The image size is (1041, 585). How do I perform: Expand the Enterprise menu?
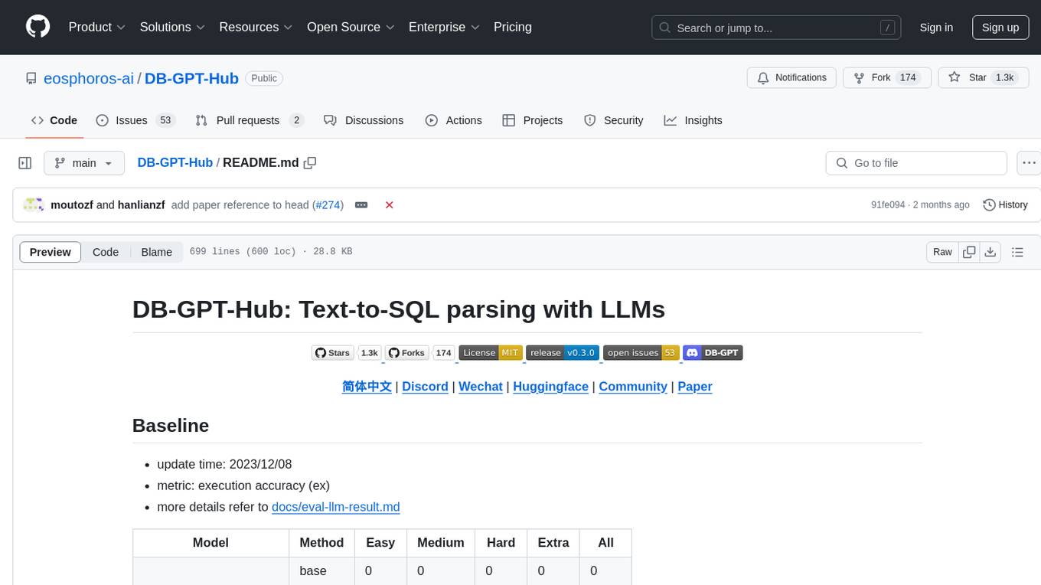[444, 27]
